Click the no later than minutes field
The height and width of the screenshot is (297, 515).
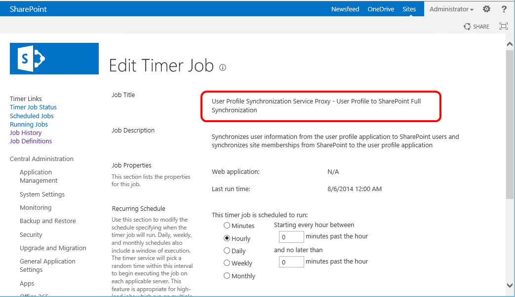[x=291, y=262]
